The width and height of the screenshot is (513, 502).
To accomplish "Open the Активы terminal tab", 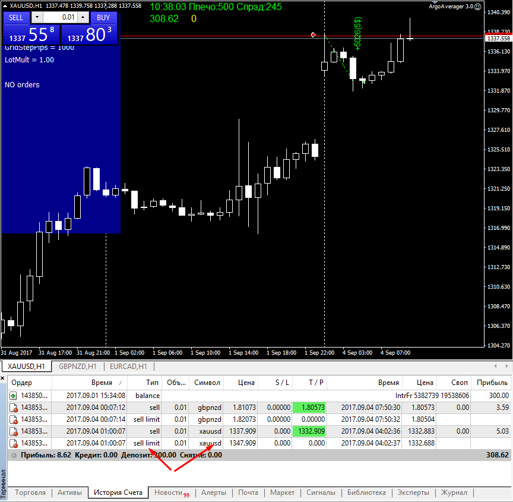I will [69, 492].
